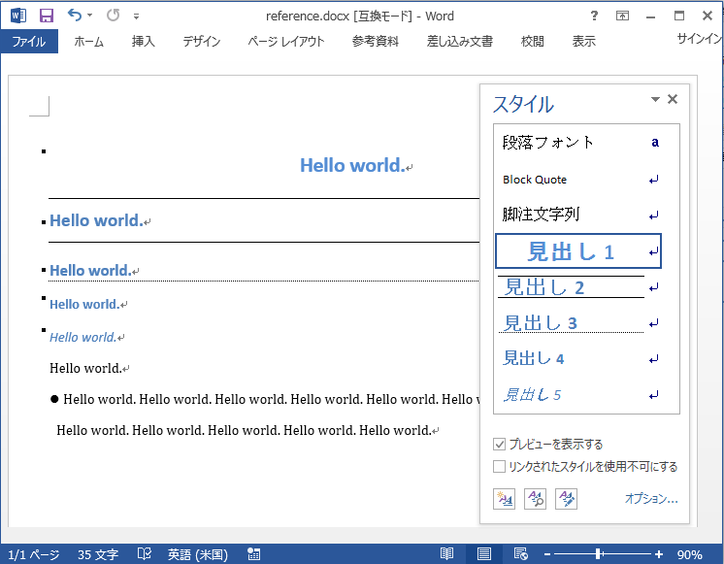The height and width of the screenshot is (564, 724).
Task: Apply the 見出し 1 style
Action: tap(578, 251)
